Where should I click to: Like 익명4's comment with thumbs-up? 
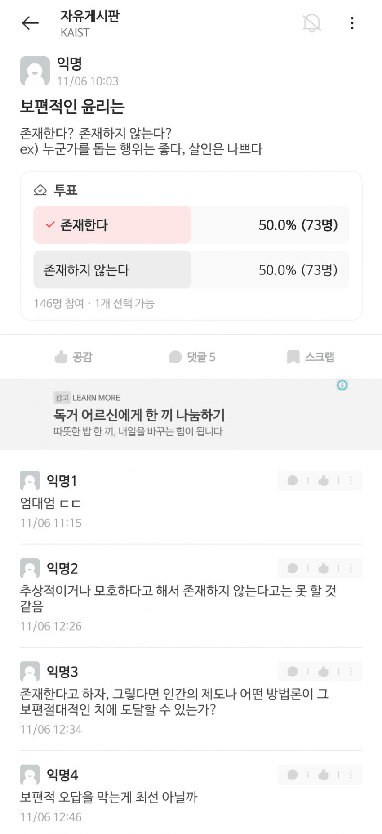323,775
